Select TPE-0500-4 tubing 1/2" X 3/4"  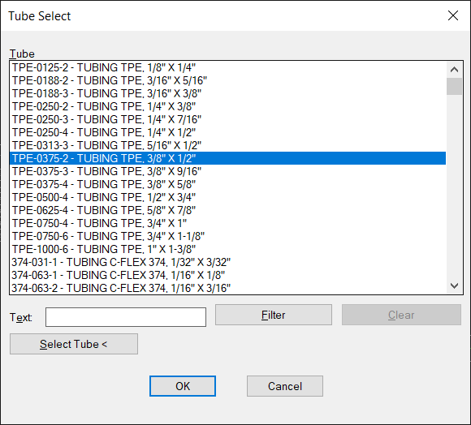pyautogui.click(x=227, y=197)
